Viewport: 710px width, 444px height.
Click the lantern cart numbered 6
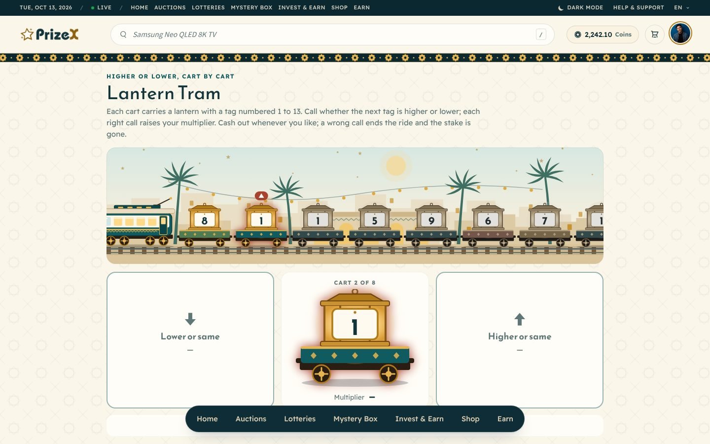point(488,225)
